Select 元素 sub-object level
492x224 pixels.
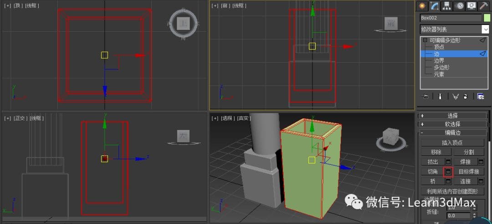(439, 75)
